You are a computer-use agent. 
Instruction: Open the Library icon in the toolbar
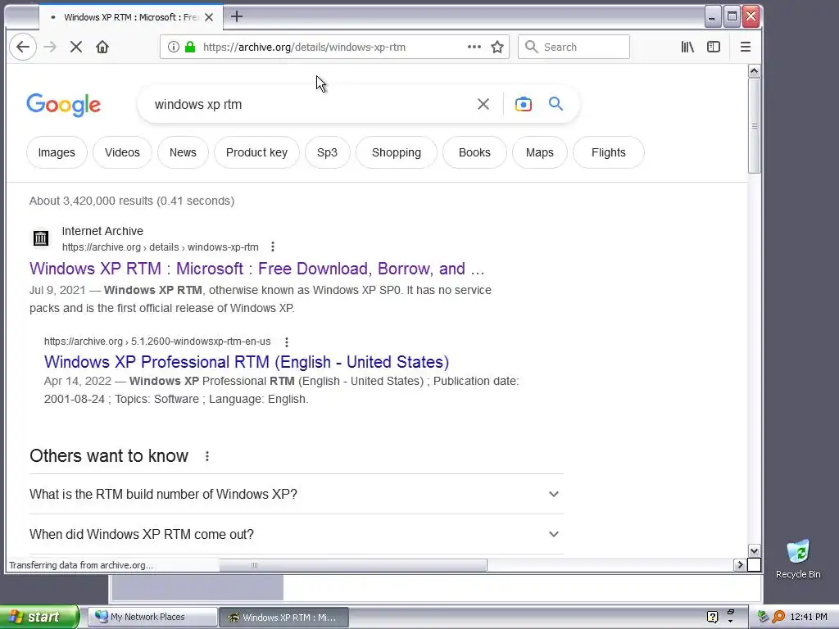(687, 47)
